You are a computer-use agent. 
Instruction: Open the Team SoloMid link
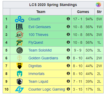(40, 50)
